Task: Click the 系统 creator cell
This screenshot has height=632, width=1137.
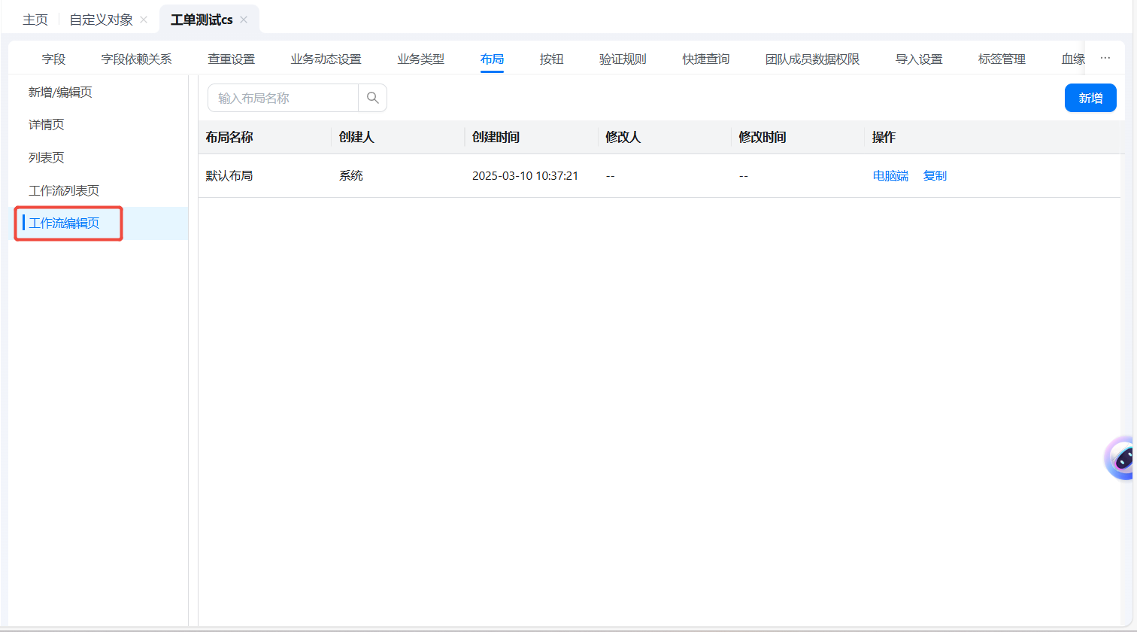Action: tap(350, 175)
